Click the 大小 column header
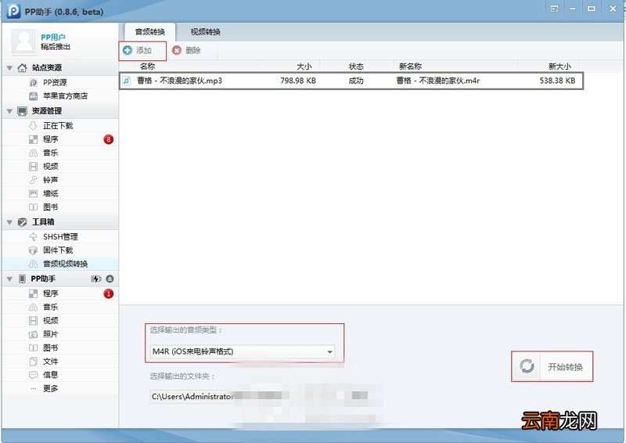 [304, 67]
